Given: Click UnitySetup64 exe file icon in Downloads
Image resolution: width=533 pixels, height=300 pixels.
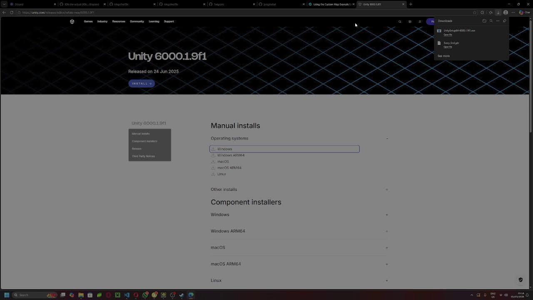Looking at the screenshot, I should [x=439, y=31].
